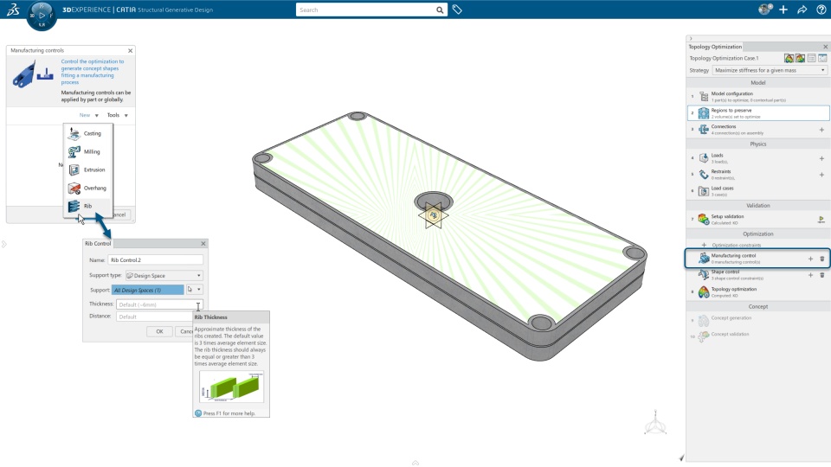Viewport: 831px width, 467px height.
Task: Close the Topology Optimization panel
Action: (x=825, y=47)
